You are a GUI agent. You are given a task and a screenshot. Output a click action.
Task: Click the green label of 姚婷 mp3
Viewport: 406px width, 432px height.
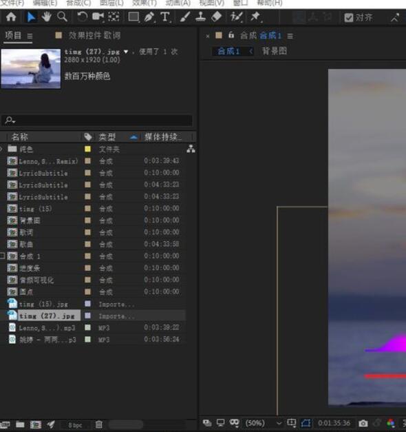pos(87,339)
